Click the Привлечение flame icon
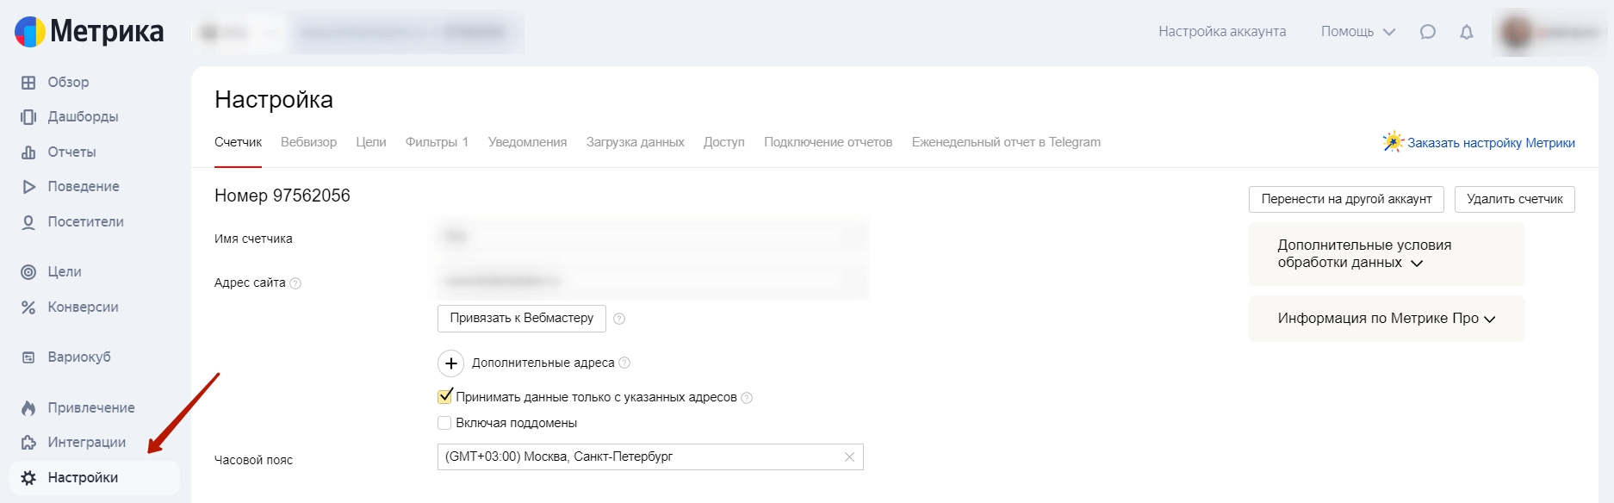The height and width of the screenshot is (503, 1614). click(x=28, y=408)
